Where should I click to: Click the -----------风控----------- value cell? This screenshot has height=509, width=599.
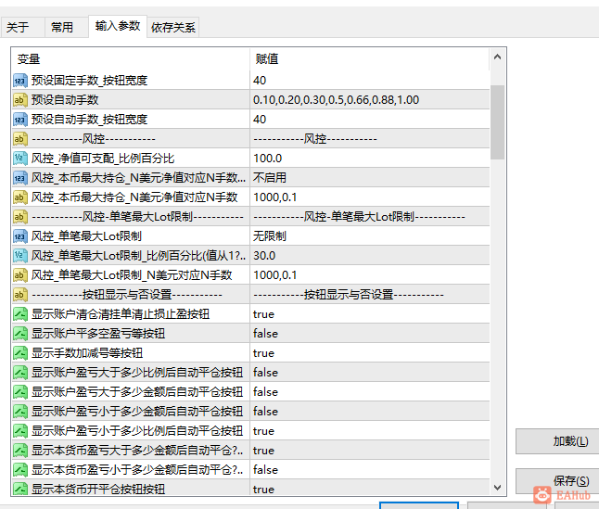click(x=369, y=139)
